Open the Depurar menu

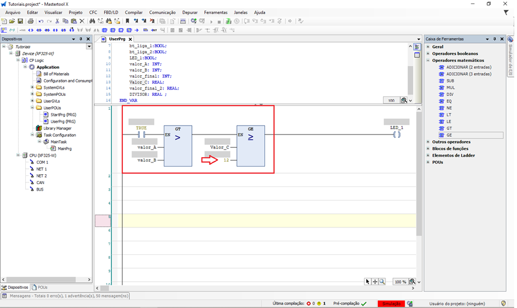[x=189, y=12]
